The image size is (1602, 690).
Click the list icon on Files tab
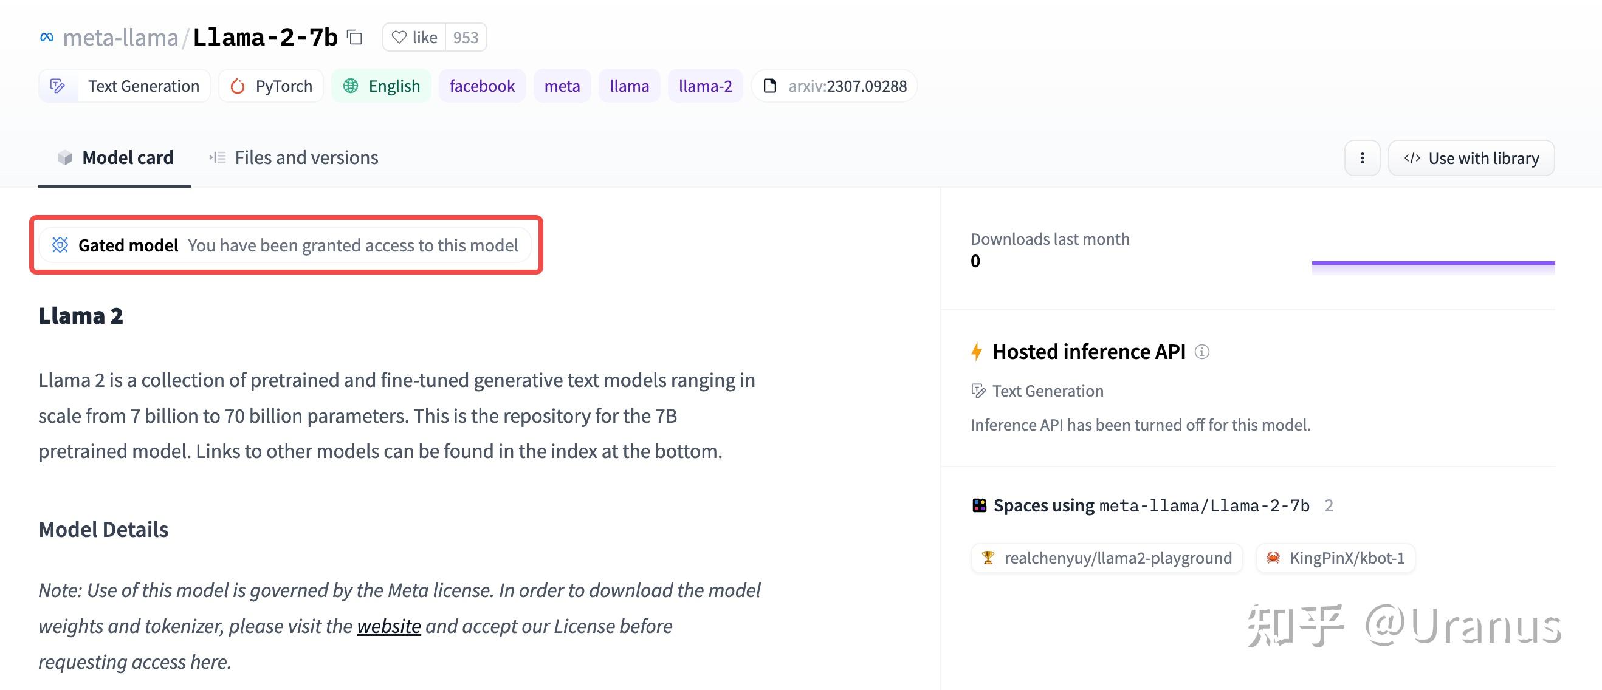[218, 158]
